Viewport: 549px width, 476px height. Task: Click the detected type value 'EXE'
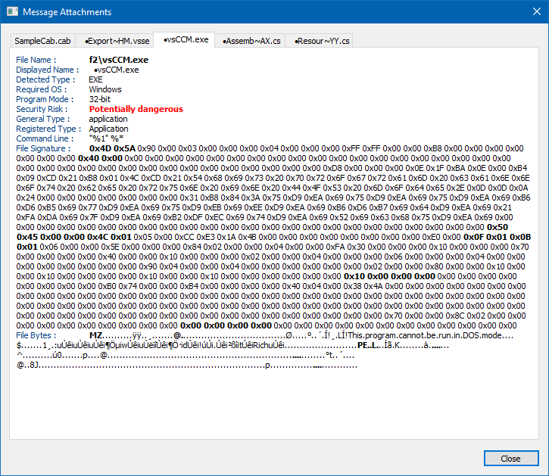pyautogui.click(x=95, y=79)
